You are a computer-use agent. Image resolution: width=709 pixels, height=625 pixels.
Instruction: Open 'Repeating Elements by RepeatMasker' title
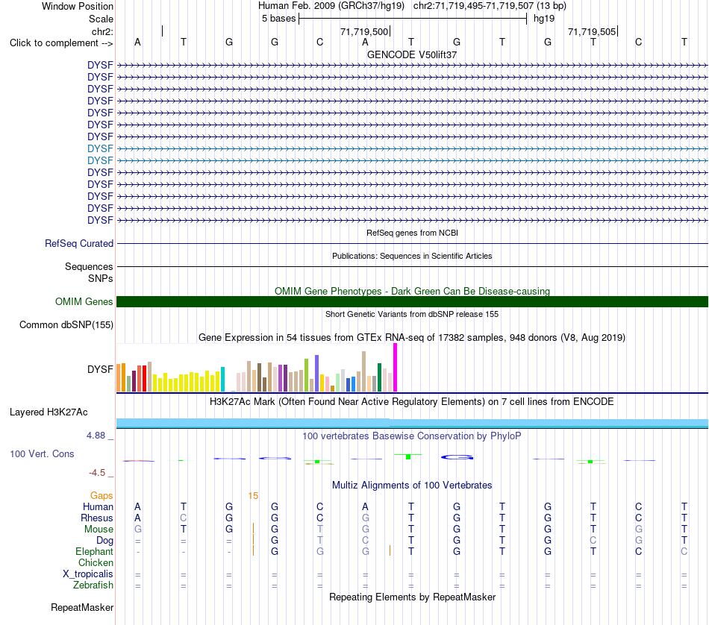[x=412, y=597]
